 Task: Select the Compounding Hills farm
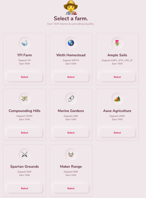25,133
